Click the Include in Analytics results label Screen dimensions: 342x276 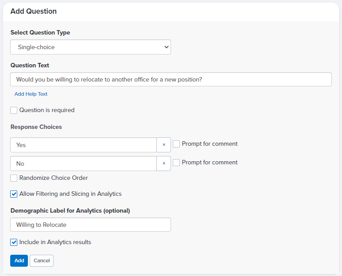[55, 242]
